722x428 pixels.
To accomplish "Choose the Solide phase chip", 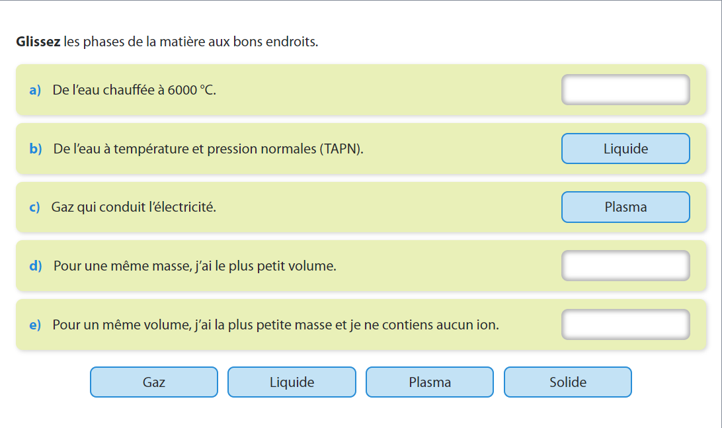I will point(567,382).
